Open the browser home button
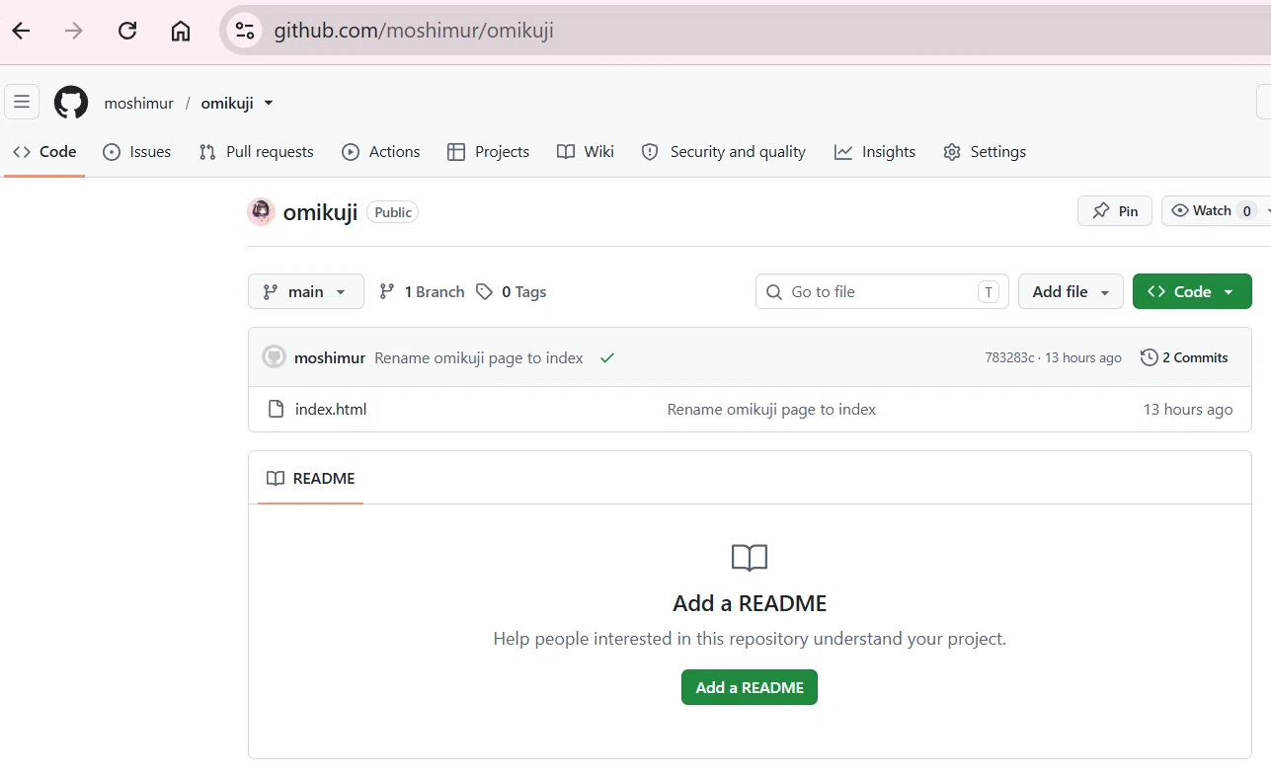This screenshot has width=1271, height=776. [181, 31]
